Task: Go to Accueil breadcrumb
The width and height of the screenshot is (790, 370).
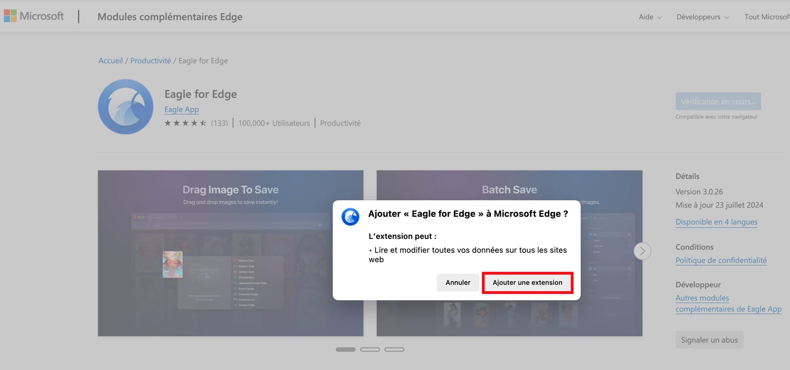Action: point(110,61)
